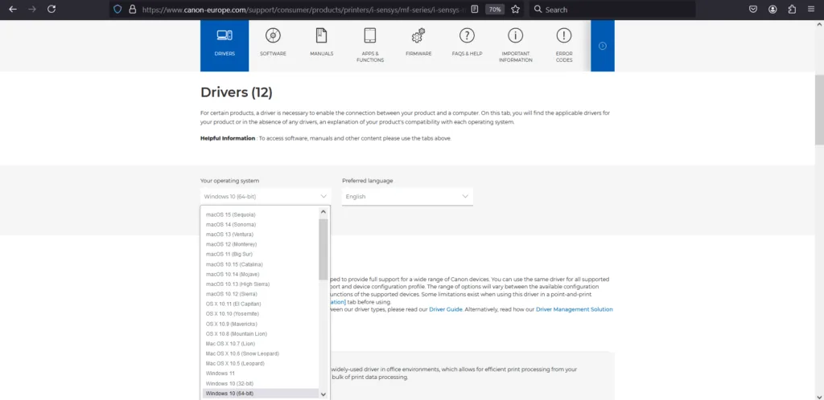Screen dimensions: 824x400
Task: Open the Driver Management Solution link
Action: (574, 309)
